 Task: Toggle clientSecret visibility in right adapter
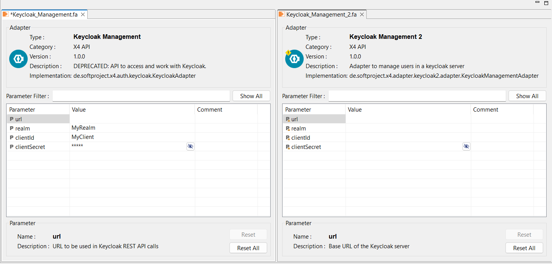466,147
